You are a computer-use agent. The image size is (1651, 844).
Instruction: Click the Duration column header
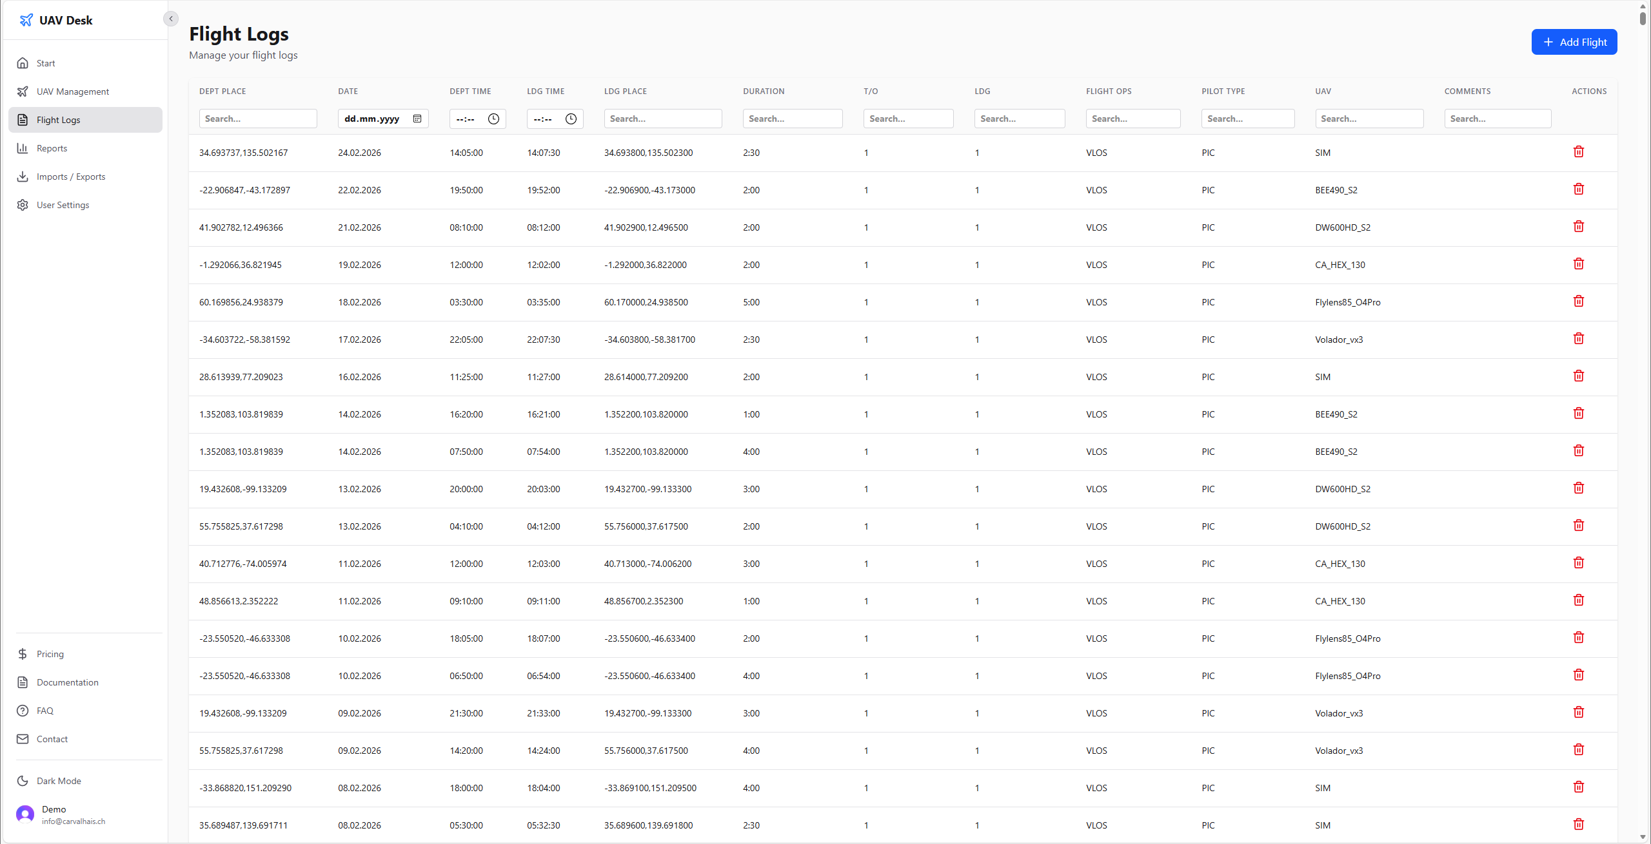[x=764, y=91]
